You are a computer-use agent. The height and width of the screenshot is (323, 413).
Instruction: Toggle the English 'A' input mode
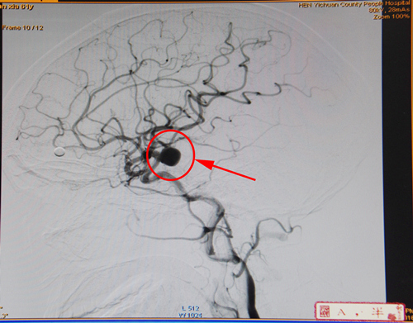click(x=342, y=312)
